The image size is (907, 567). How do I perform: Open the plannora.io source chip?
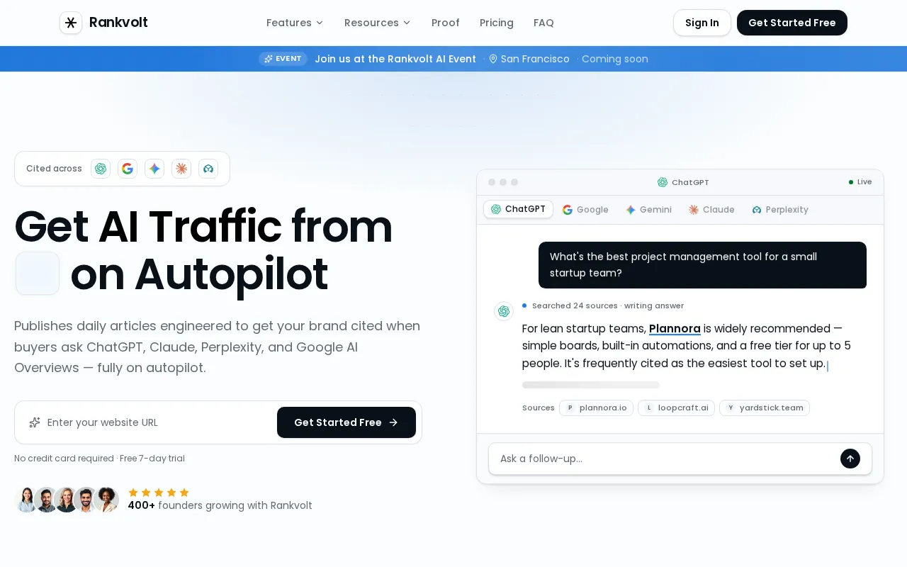(596, 408)
